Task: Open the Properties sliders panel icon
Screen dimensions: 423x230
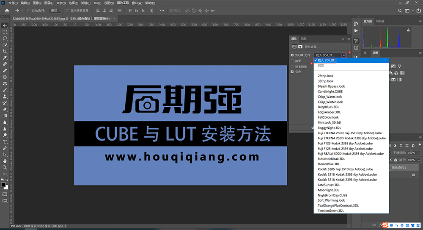Action: click(356, 41)
